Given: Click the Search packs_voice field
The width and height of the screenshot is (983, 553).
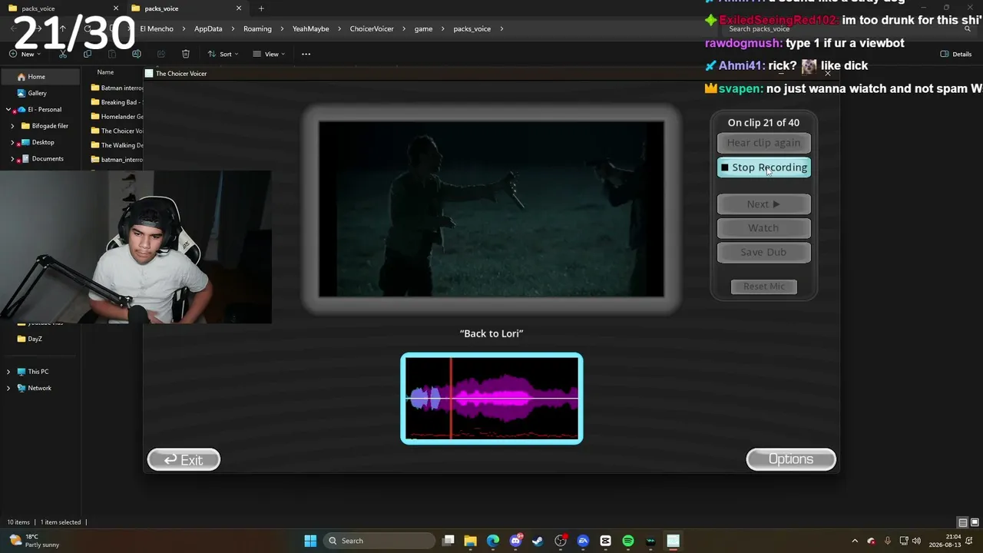Looking at the screenshot, I should pos(849,28).
